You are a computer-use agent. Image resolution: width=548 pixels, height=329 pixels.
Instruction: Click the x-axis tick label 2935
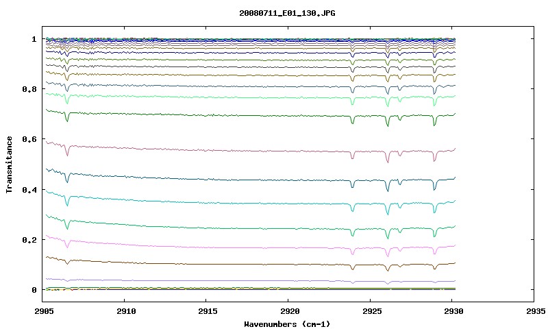click(536, 311)
